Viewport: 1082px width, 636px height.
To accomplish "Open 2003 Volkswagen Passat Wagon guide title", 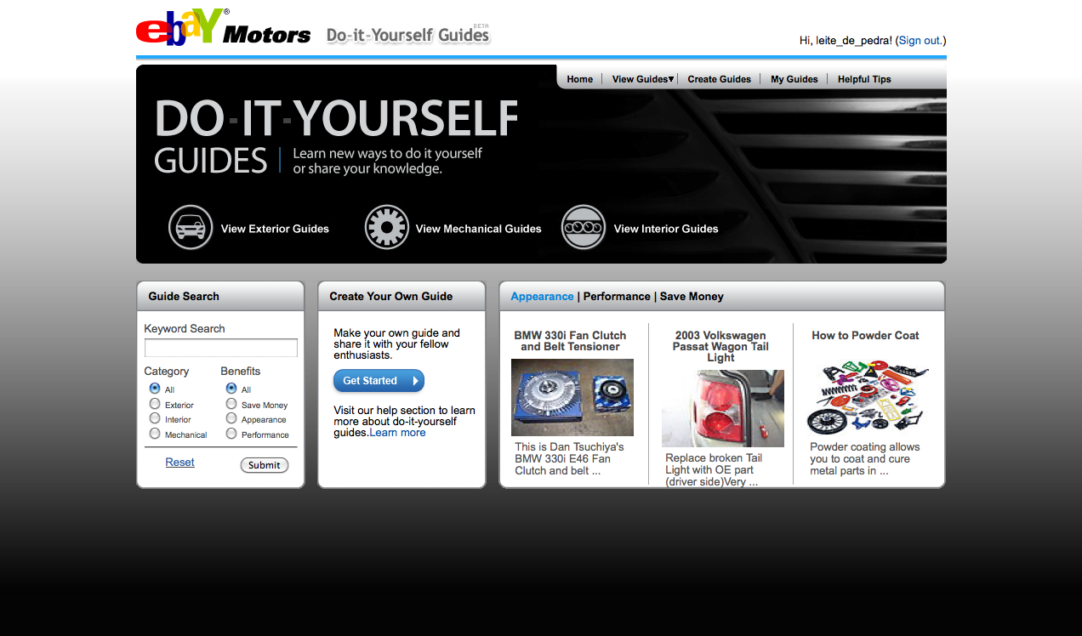I will [x=720, y=347].
